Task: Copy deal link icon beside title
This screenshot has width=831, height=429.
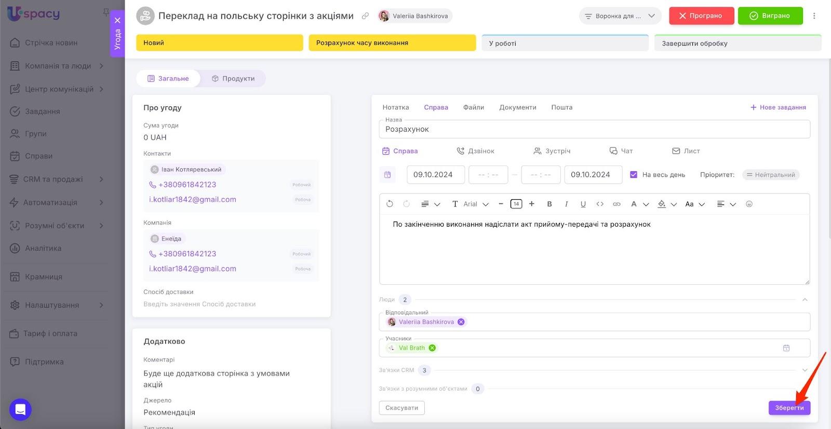Action: (x=365, y=16)
